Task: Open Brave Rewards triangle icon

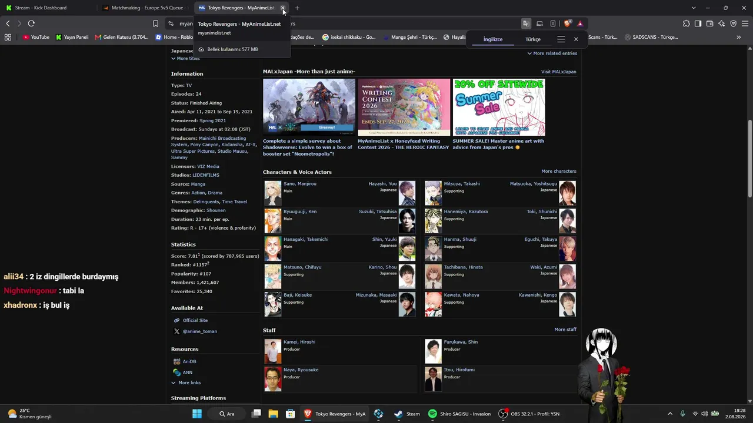Action: (580, 23)
